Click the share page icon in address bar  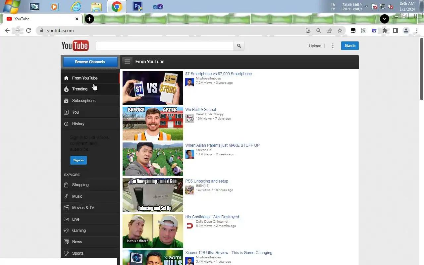tap(329, 30)
